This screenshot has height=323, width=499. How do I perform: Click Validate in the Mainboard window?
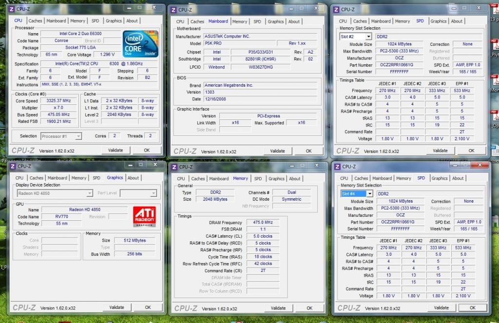point(278,151)
